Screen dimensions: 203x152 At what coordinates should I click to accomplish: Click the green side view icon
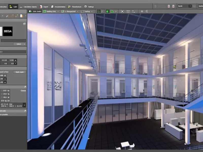pos(112,11)
